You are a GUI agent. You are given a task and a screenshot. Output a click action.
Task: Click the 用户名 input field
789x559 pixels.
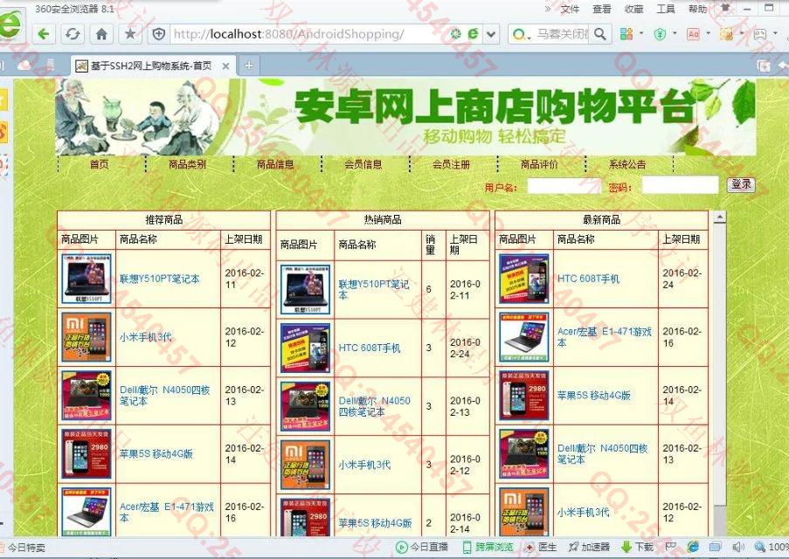[x=564, y=186]
